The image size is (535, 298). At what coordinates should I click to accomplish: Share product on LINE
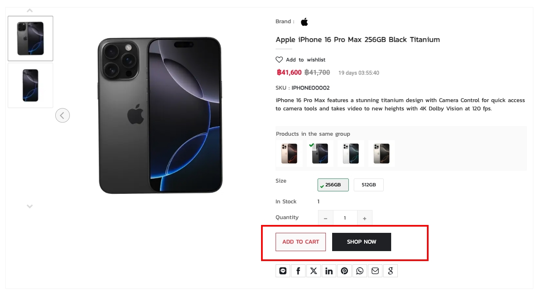point(283,271)
